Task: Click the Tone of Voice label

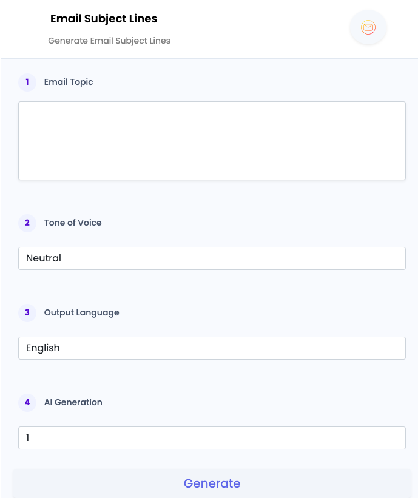Action: click(x=73, y=223)
